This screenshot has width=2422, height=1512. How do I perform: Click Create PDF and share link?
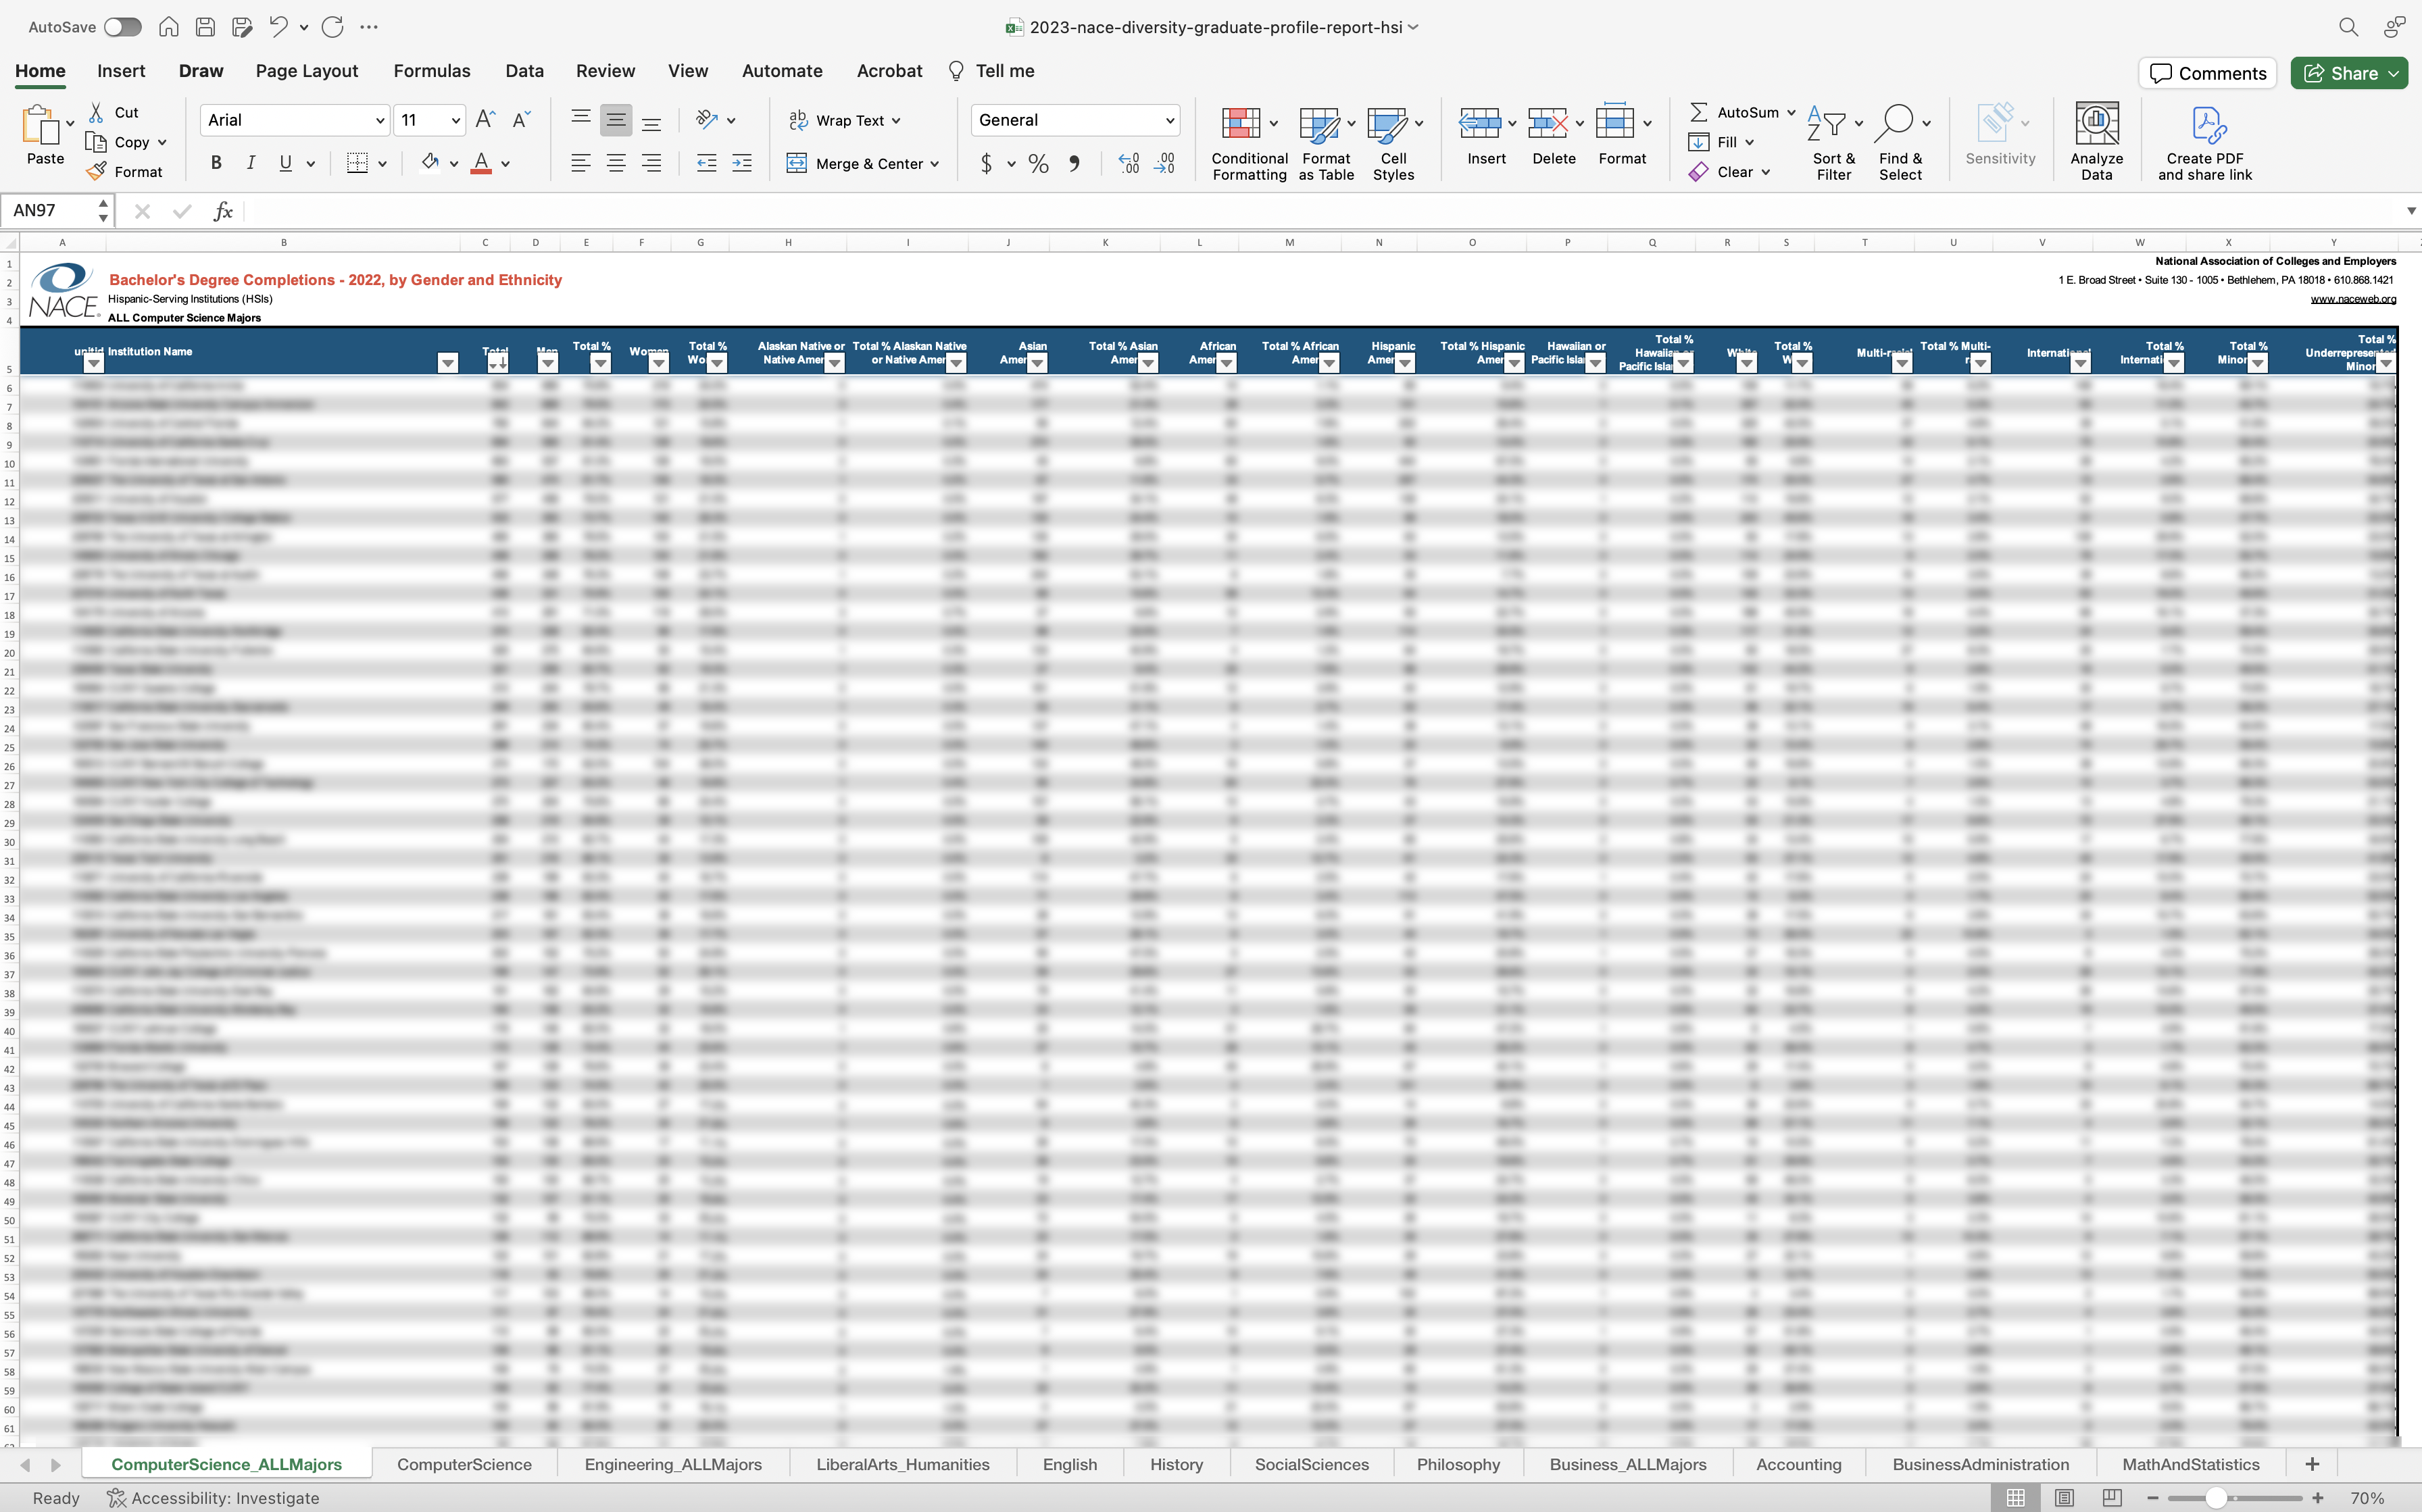coord(2204,142)
